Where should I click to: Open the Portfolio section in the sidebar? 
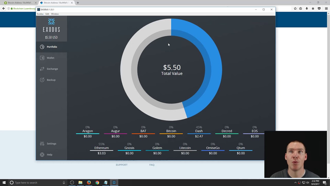[51, 47]
